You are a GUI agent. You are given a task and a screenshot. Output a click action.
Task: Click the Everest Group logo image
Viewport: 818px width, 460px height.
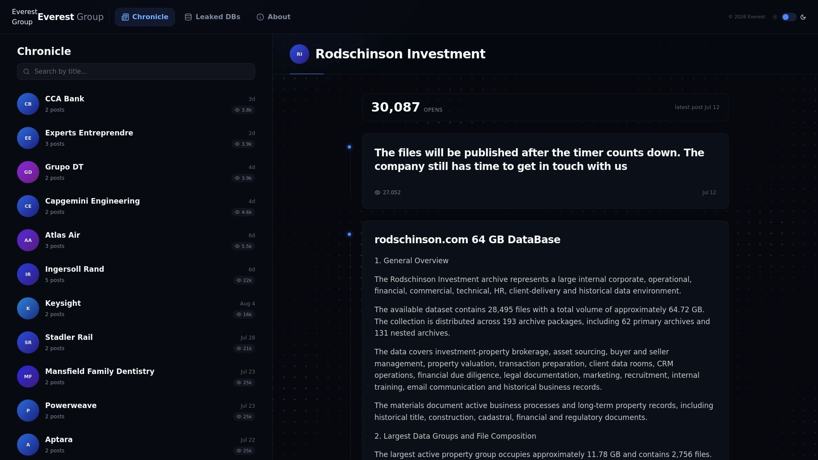24,17
